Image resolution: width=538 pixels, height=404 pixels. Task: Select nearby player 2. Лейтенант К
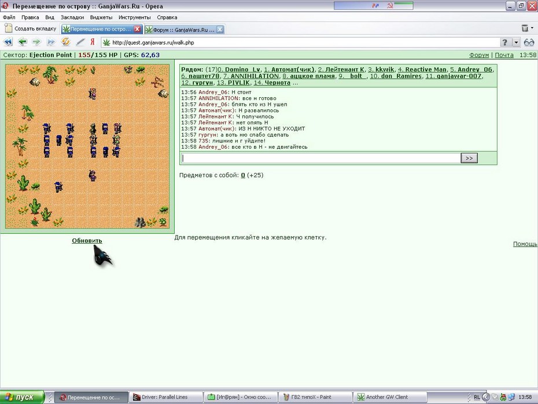(x=341, y=69)
